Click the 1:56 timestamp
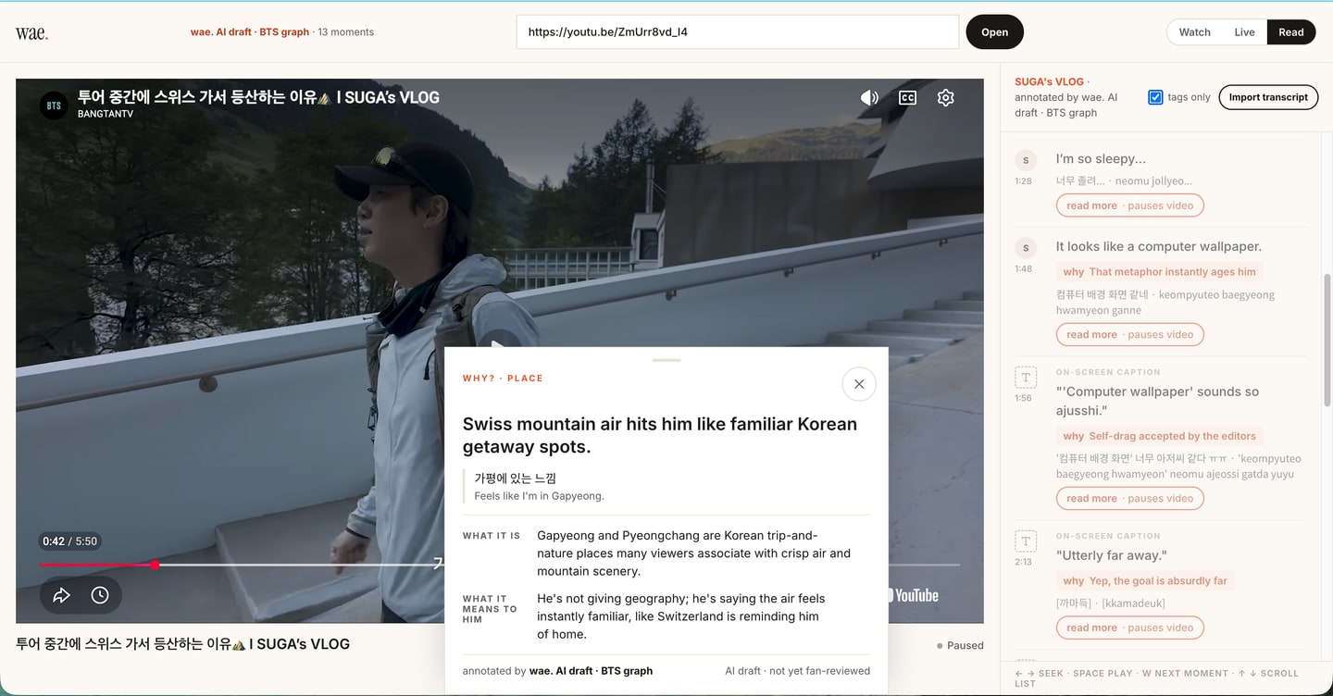Image resolution: width=1333 pixels, height=696 pixels. click(x=1023, y=398)
